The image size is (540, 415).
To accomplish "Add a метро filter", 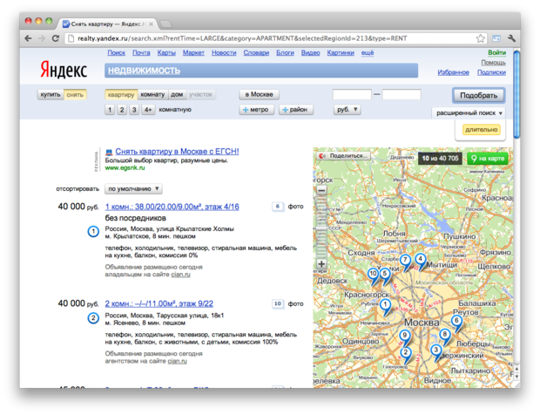I will click(256, 110).
